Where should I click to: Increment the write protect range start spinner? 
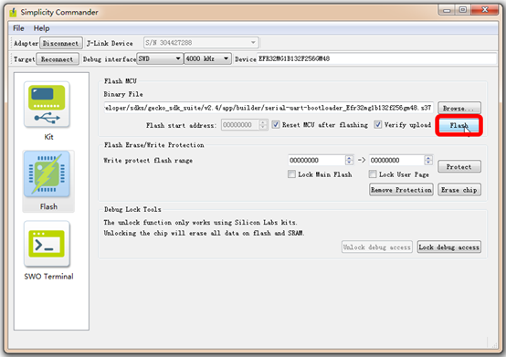pos(349,158)
